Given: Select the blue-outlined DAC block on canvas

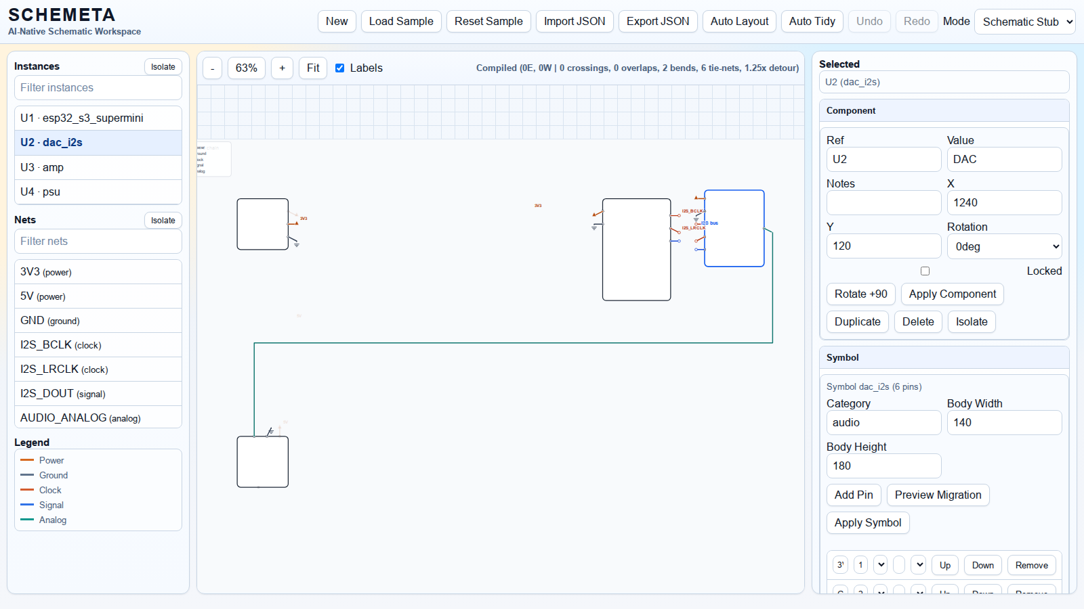Looking at the screenshot, I should click(734, 228).
